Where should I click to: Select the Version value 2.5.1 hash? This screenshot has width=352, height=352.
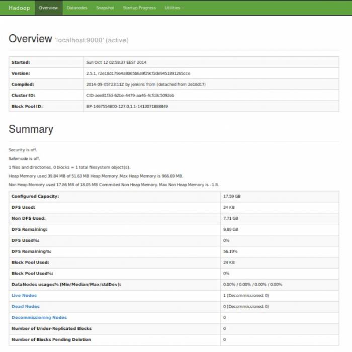tap(138, 73)
